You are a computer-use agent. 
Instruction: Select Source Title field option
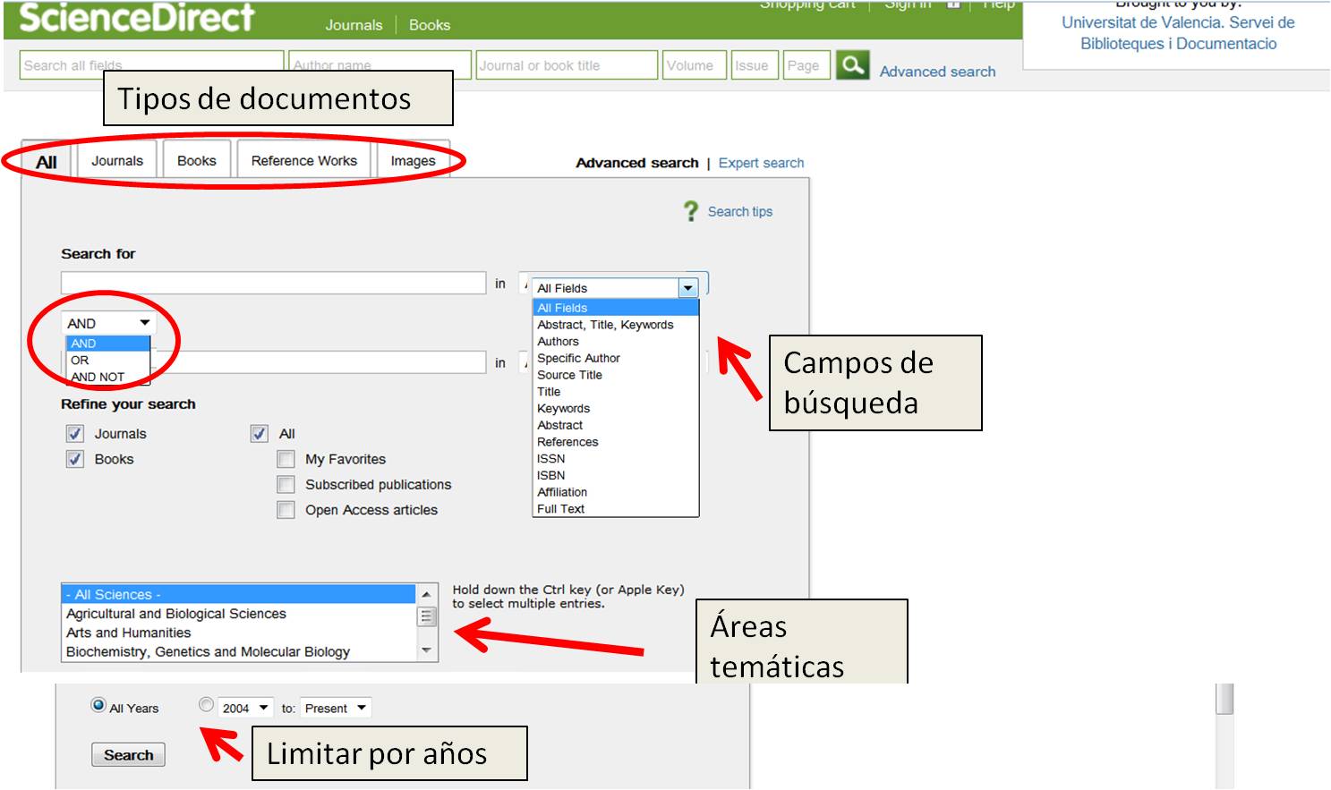[x=615, y=375]
